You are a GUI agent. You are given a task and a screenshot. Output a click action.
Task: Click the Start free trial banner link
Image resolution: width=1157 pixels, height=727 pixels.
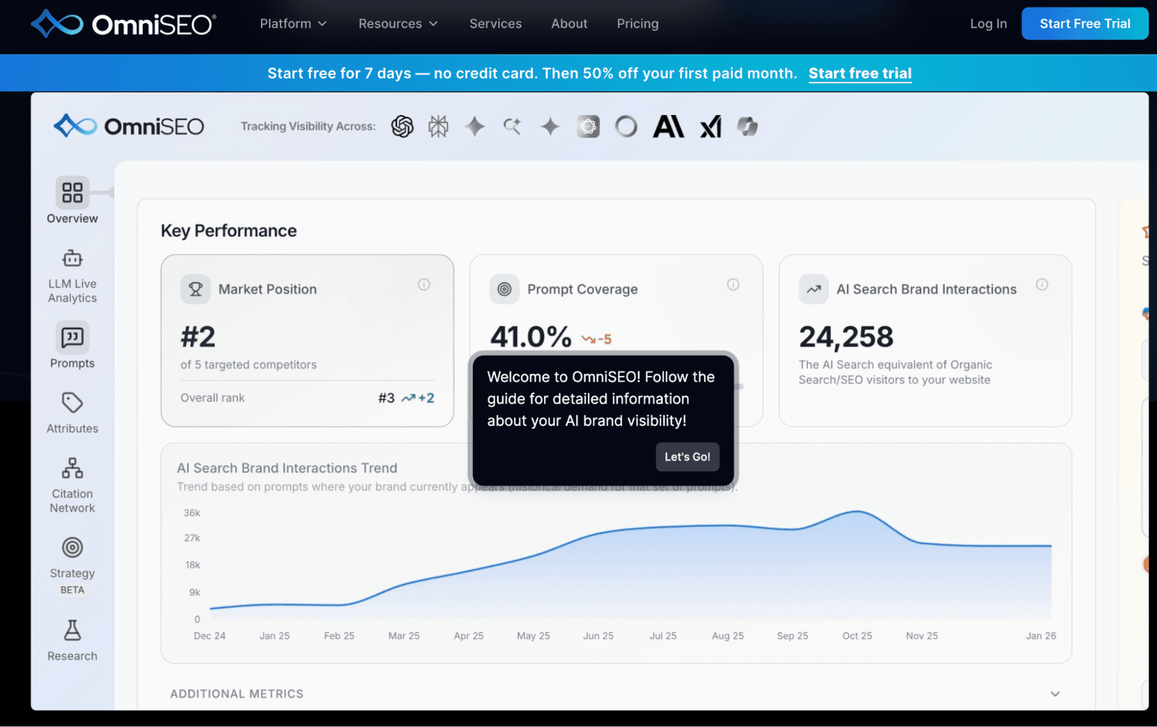pyautogui.click(x=860, y=73)
